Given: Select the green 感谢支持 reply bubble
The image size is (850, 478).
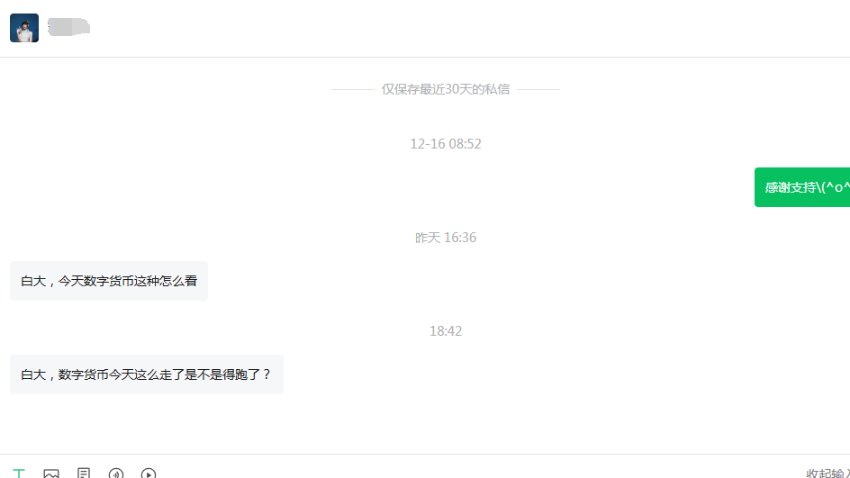Looking at the screenshot, I should [x=802, y=187].
